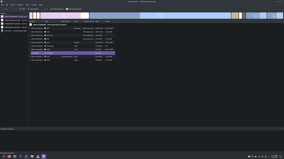
Task: Select the ext4 Games partition row
Action: [x=72, y=42]
